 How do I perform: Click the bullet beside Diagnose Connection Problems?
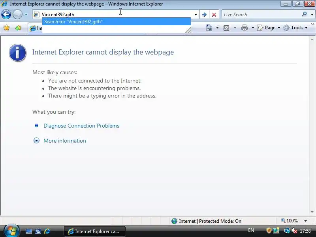pos(36,126)
